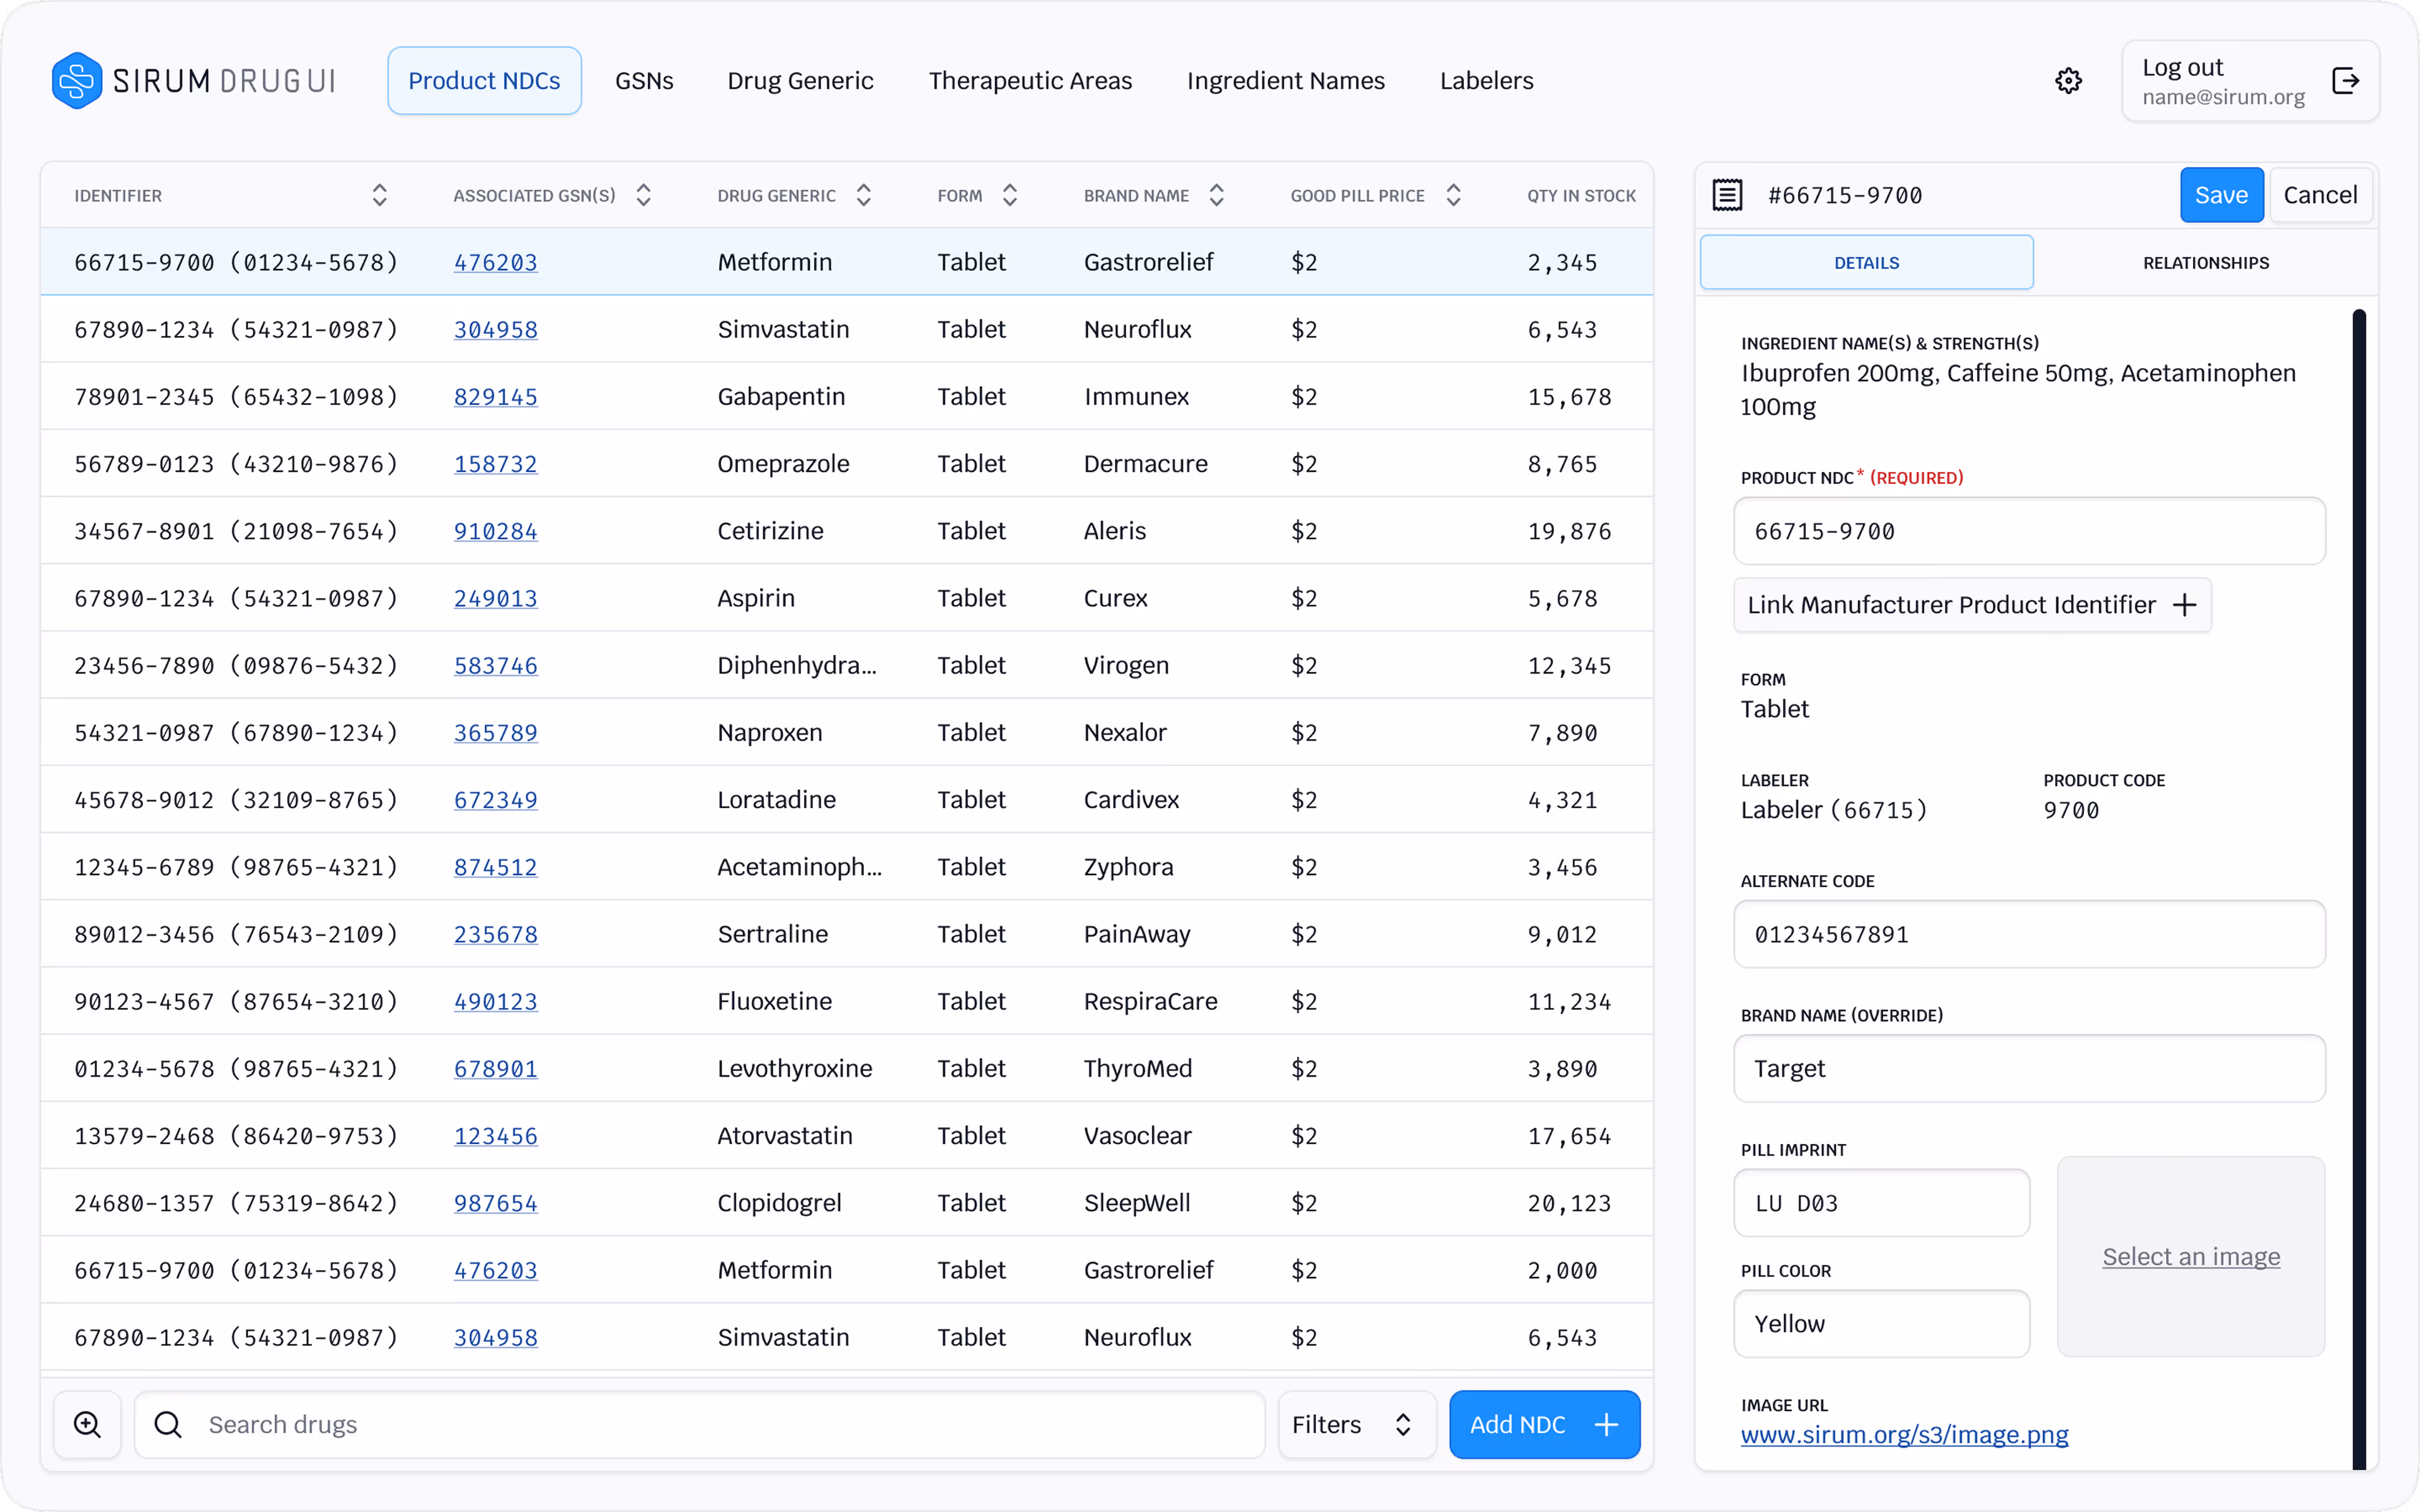Viewport: 2420px width, 1512px height.
Task: Open GSN link 158732
Action: pos(496,464)
